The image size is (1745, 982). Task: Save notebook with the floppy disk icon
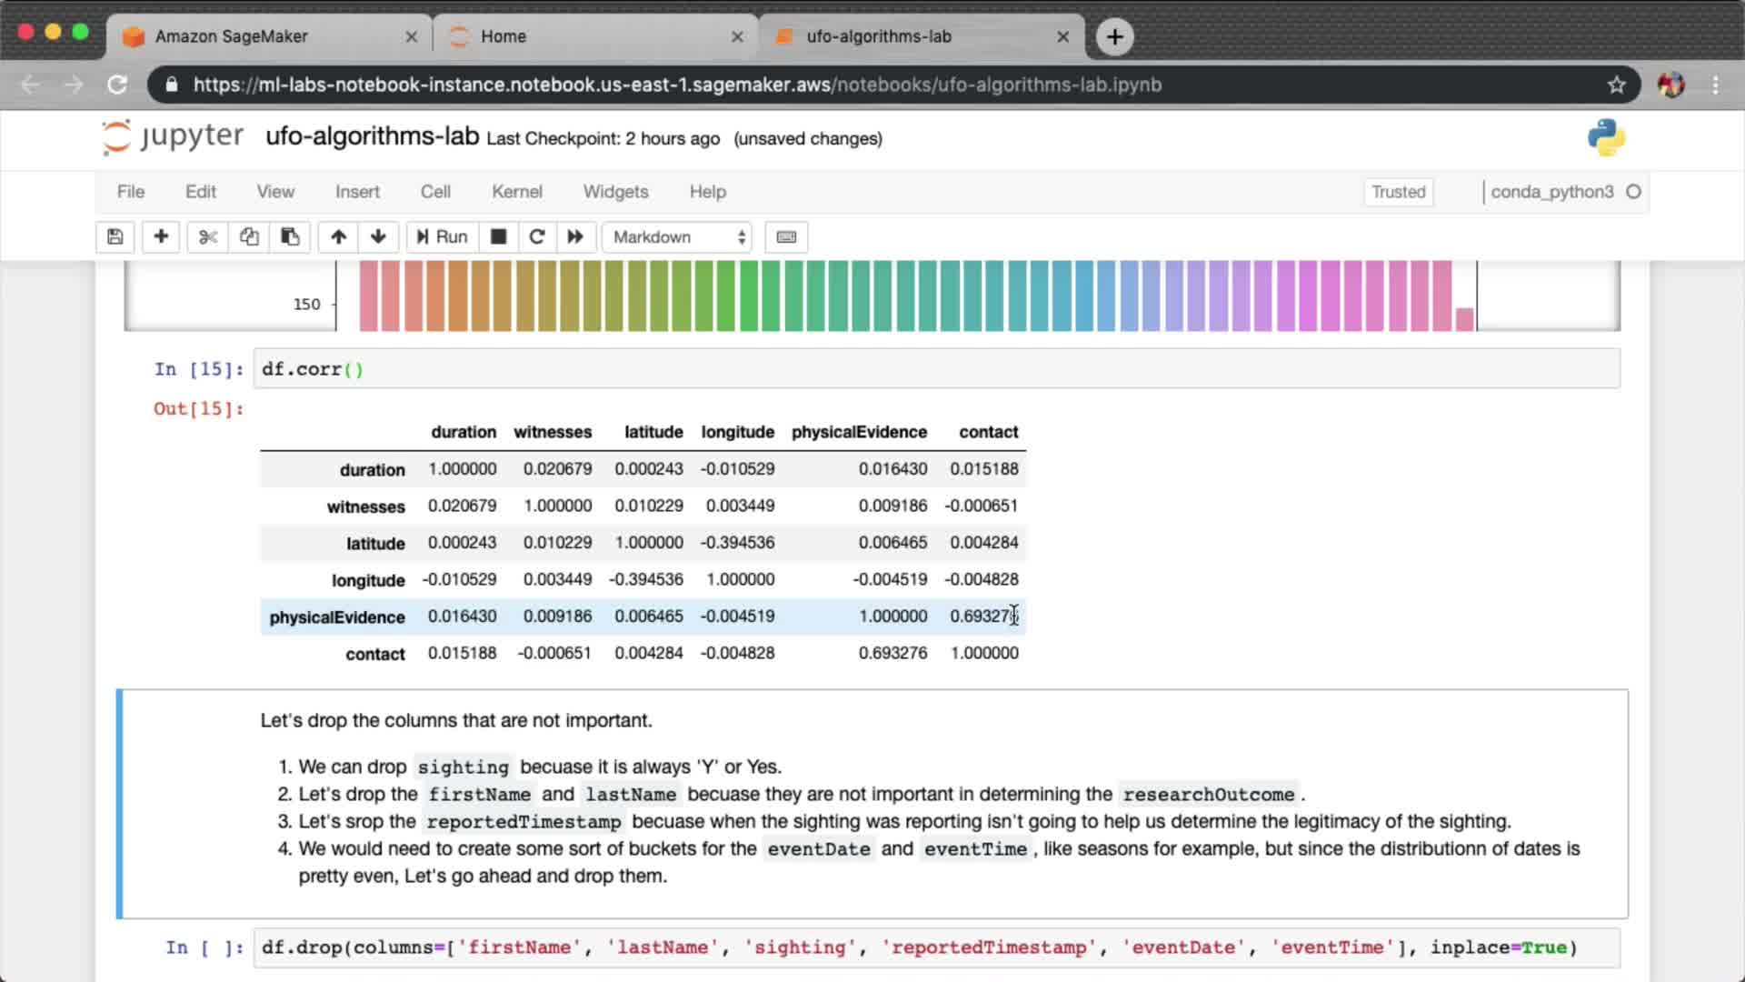point(115,237)
